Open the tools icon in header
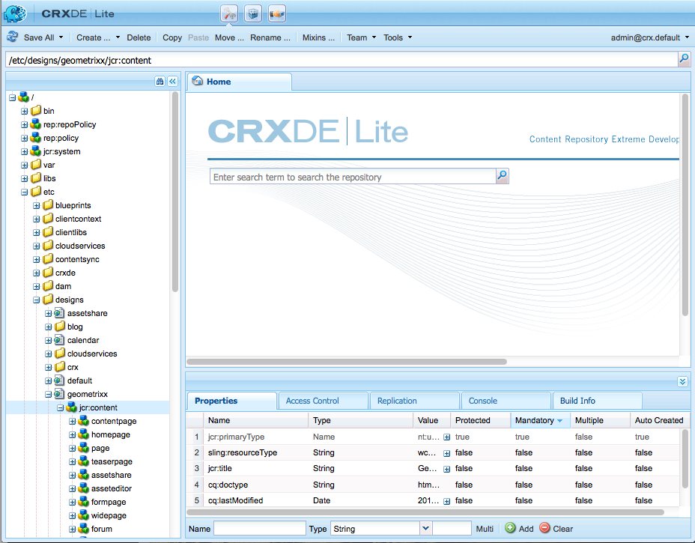Viewport: 695px width, 543px height. (x=229, y=13)
